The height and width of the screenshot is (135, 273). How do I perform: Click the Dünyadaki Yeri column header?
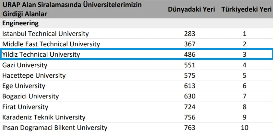click(x=191, y=9)
